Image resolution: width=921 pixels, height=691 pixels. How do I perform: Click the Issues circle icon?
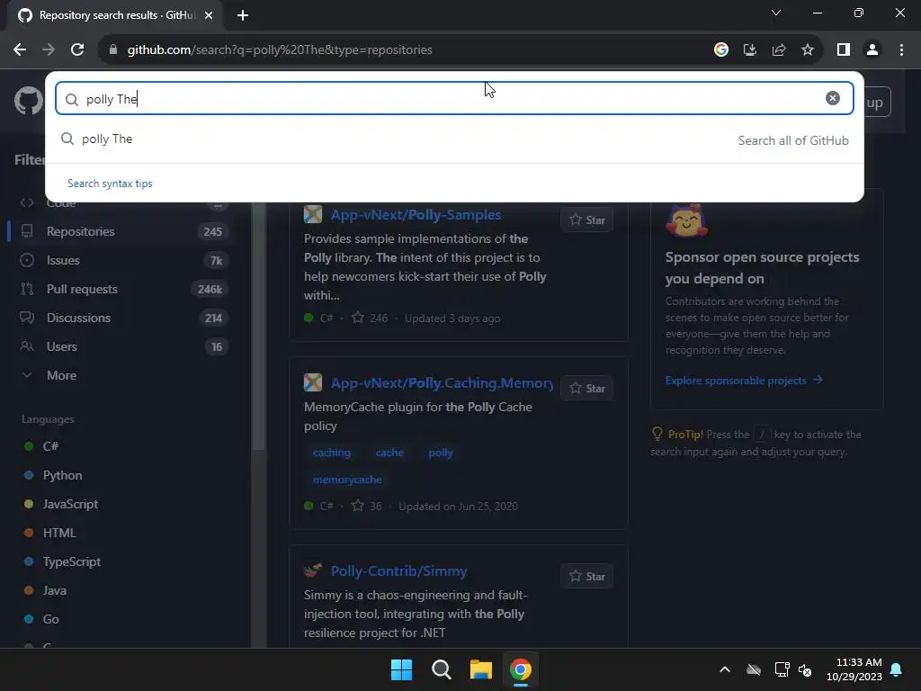click(27, 260)
